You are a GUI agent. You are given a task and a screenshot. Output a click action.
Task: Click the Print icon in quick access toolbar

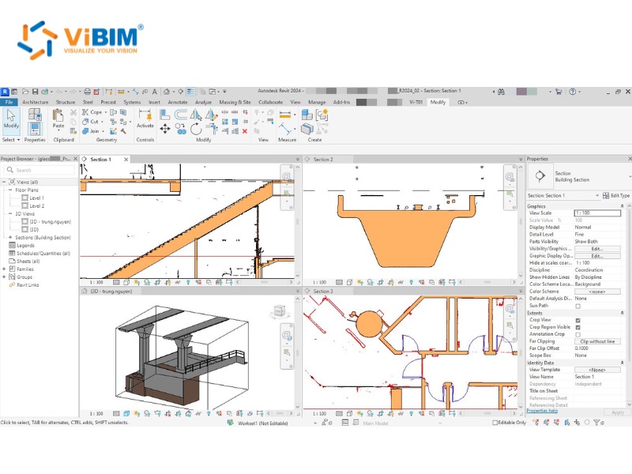[x=87, y=92]
